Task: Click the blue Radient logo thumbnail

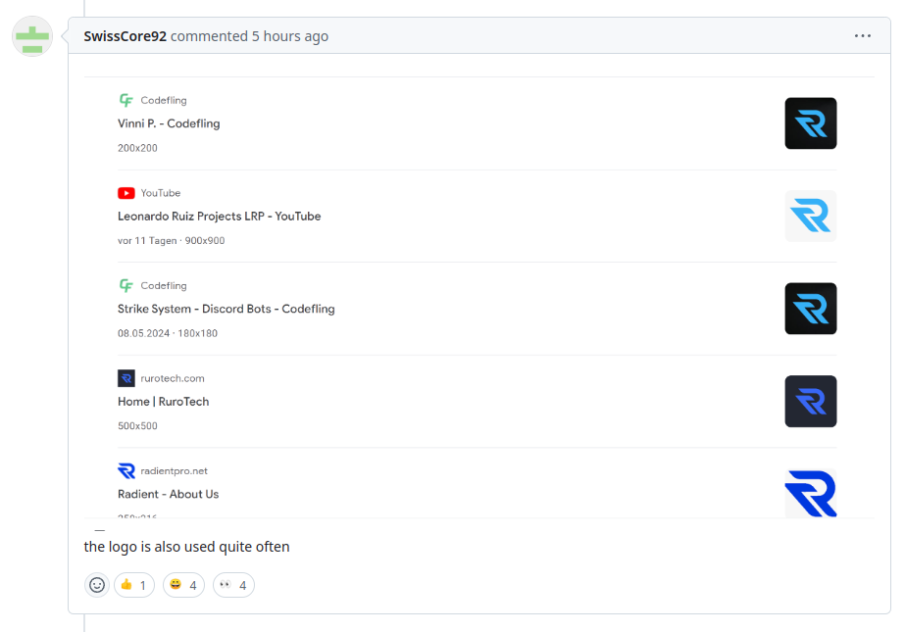Action: point(810,493)
